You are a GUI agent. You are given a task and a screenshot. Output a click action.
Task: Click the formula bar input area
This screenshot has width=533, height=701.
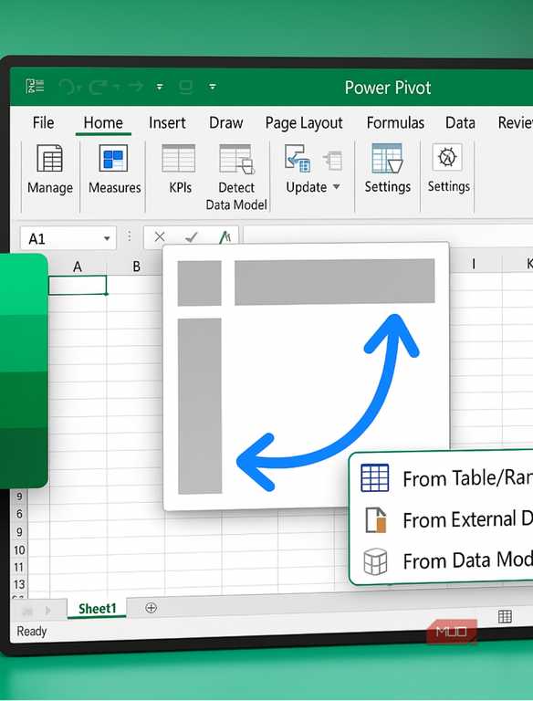(388, 237)
